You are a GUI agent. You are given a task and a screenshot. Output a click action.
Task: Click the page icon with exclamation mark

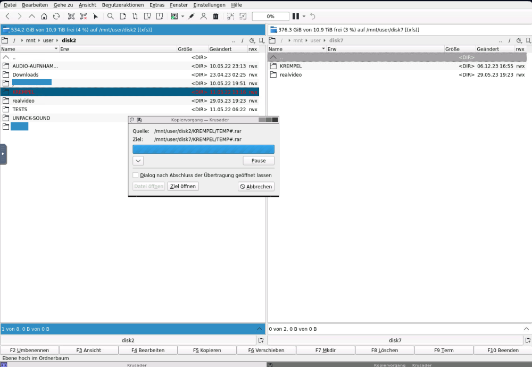click(x=160, y=16)
